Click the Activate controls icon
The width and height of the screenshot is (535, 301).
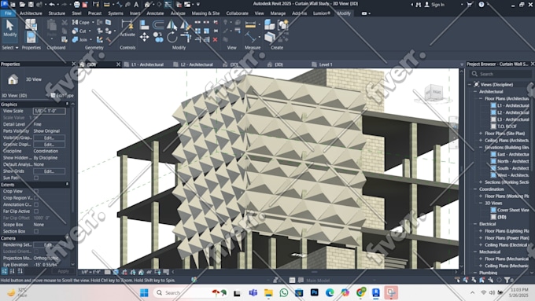[127, 28]
